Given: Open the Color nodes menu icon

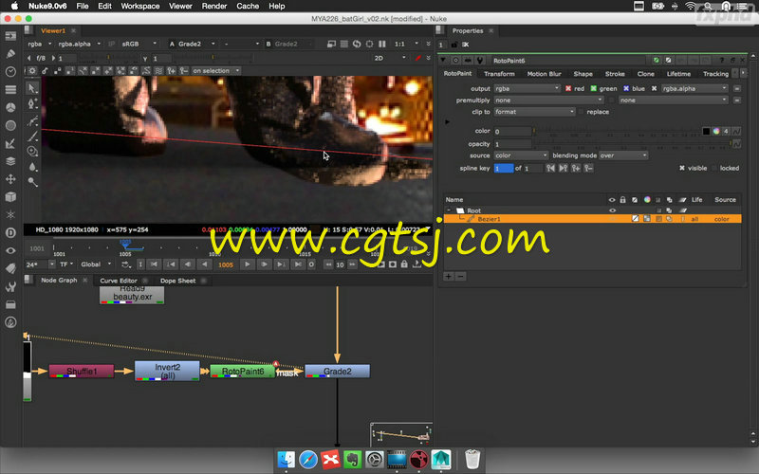Looking at the screenshot, I should 10,107.
